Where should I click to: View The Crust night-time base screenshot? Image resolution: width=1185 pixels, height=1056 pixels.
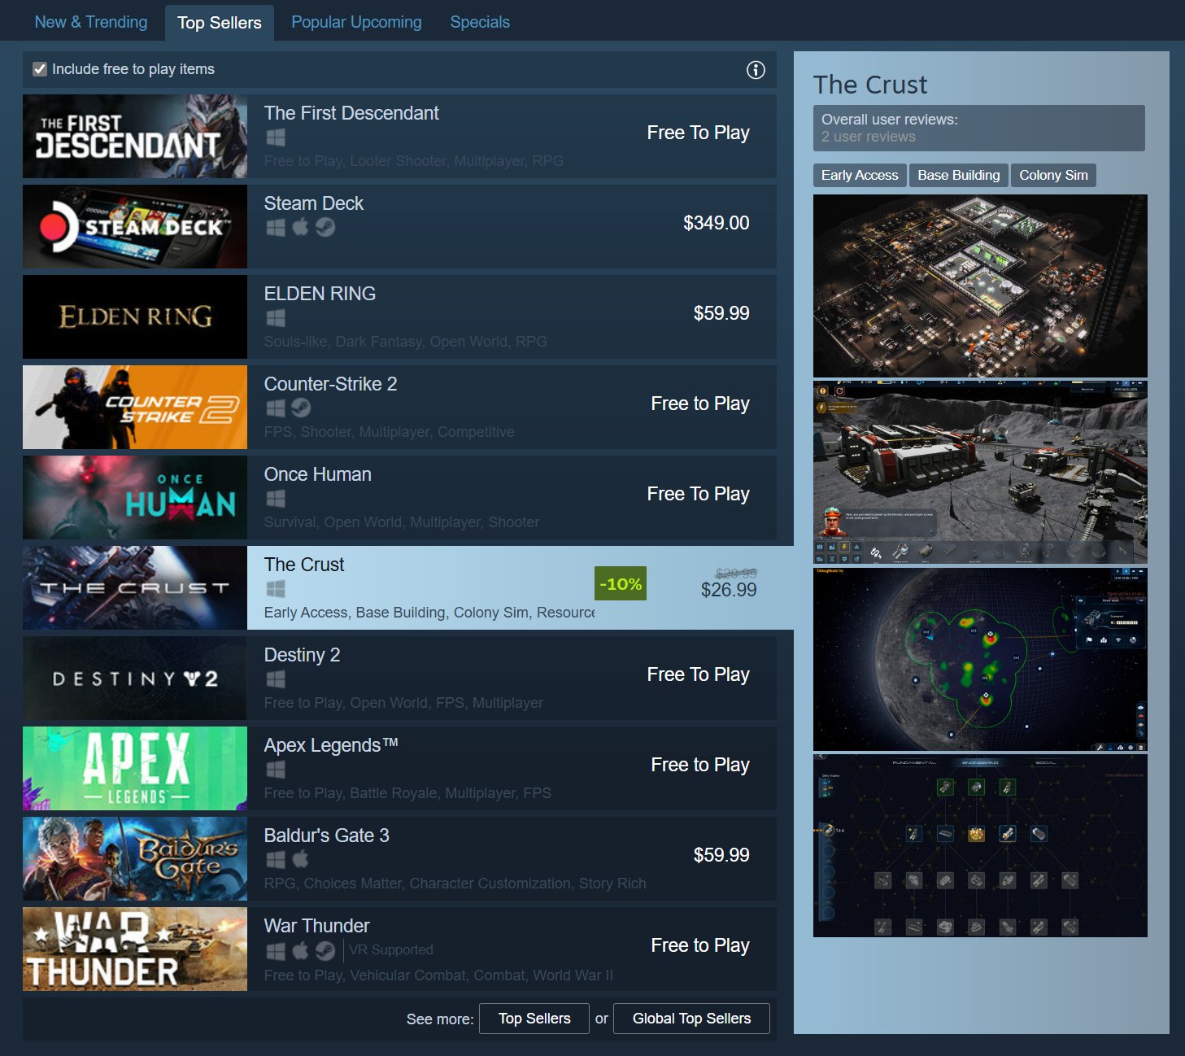pos(980,286)
